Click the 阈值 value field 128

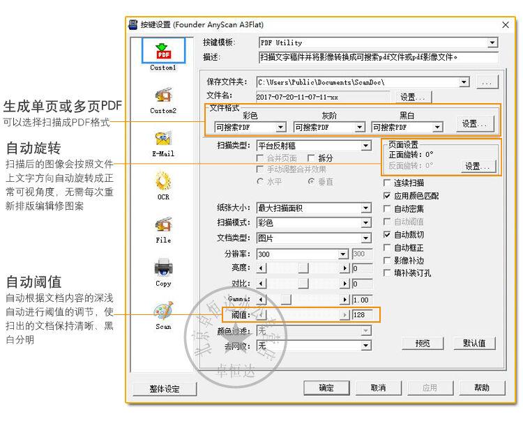pyautogui.click(x=362, y=315)
